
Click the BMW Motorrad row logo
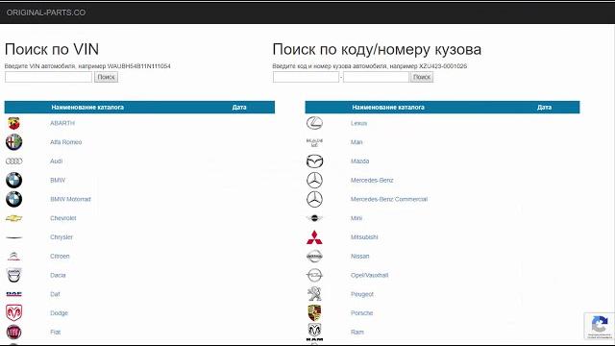tap(13, 199)
